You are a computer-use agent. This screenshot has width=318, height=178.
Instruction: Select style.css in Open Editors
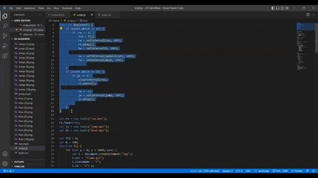[x=31, y=35]
